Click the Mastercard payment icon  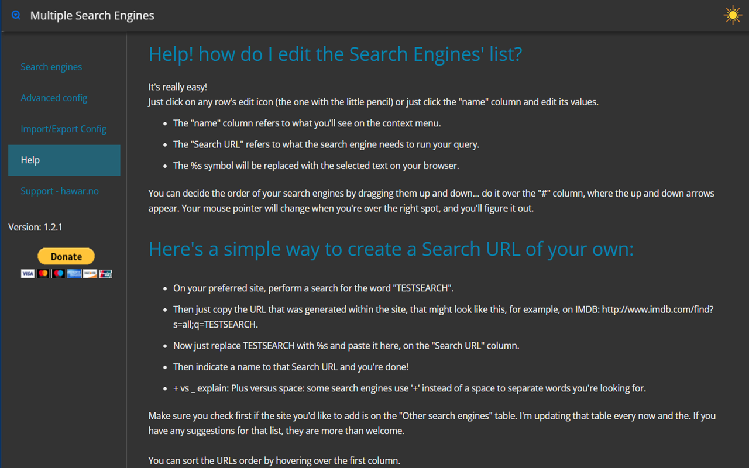click(x=43, y=273)
